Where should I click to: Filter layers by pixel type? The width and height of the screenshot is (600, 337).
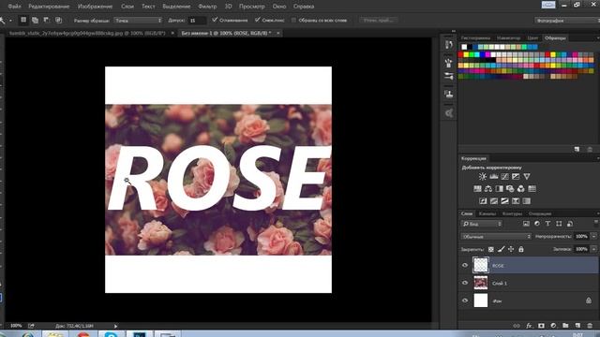(x=526, y=224)
